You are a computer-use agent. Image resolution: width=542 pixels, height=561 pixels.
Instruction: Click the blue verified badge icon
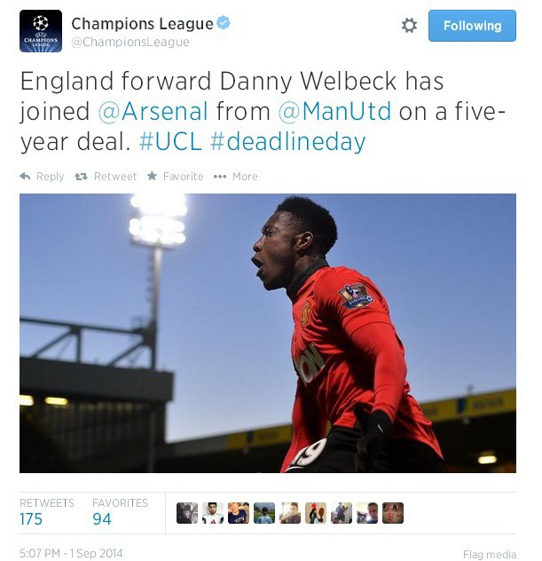[224, 22]
